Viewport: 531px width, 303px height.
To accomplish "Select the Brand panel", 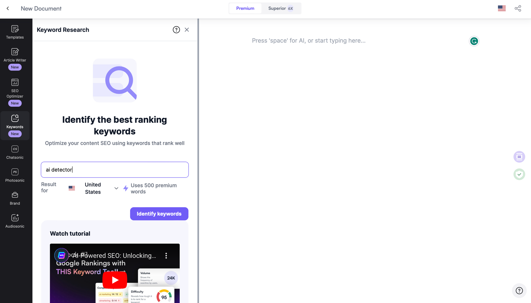I will click(x=15, y=198).
